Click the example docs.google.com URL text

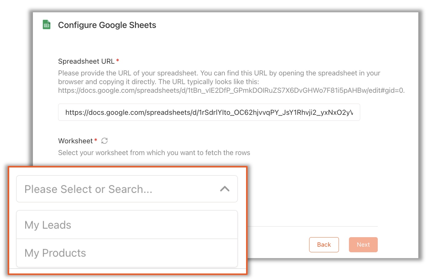point(231,90)
